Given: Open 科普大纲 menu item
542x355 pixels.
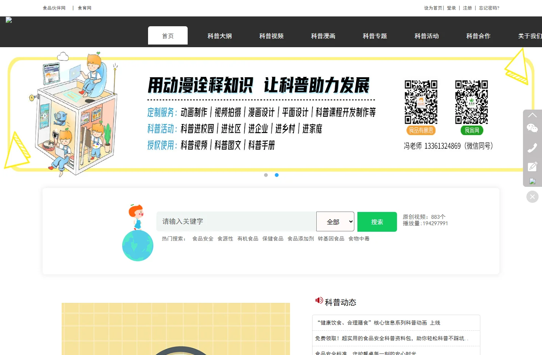Looking at the screenshot, I should (220, 36).
